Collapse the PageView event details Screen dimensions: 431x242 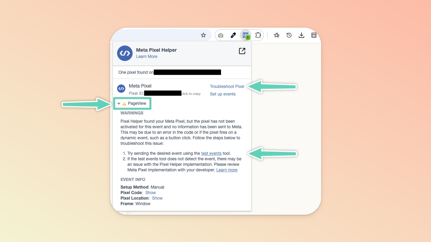tap(119, 104)
